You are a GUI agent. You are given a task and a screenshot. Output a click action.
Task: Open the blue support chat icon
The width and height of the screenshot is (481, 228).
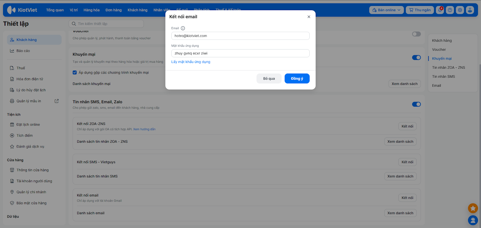[x=473, y=220]
